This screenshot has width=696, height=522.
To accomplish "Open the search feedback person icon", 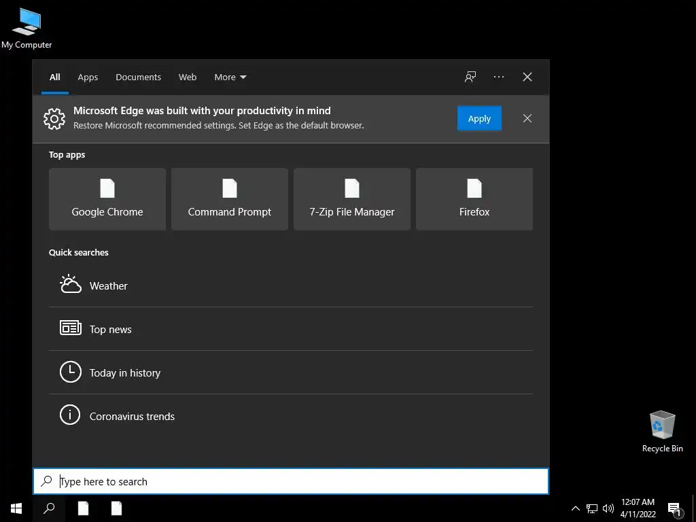I will [470, 77].
